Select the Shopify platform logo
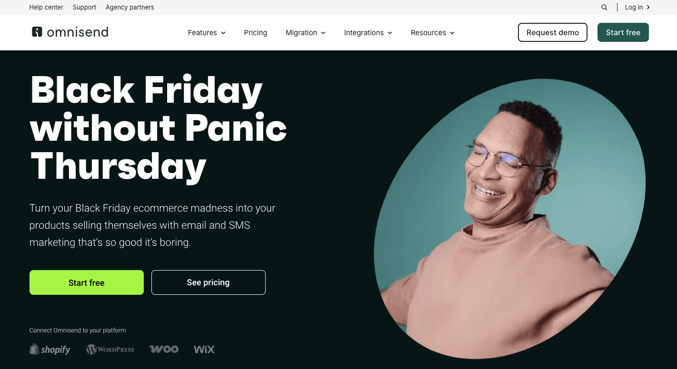This screenshot has width=677, height=369. [50, 350]
